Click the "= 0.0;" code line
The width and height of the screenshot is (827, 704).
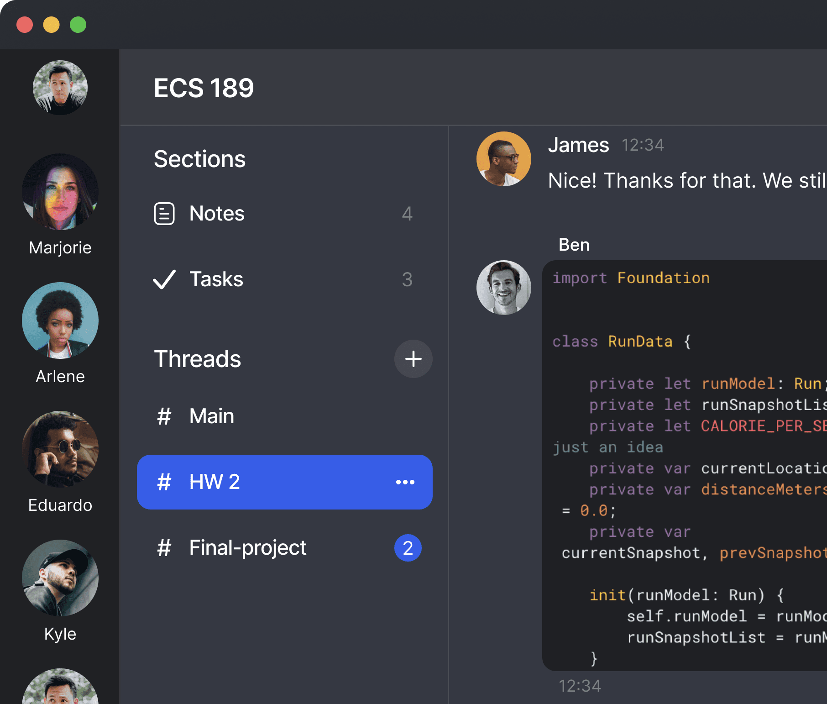point(589,510)
